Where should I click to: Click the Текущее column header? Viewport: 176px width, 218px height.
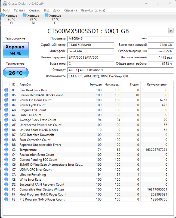coord(94,84)
